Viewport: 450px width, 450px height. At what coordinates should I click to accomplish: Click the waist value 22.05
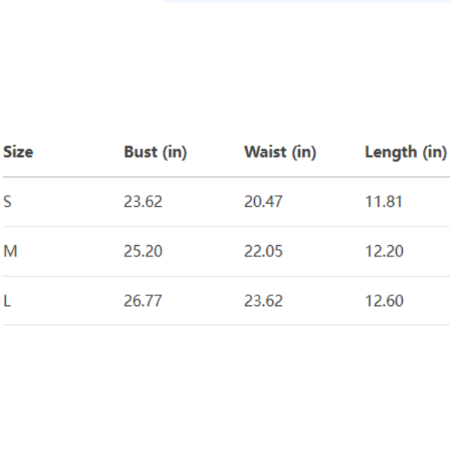pos(263,251)
